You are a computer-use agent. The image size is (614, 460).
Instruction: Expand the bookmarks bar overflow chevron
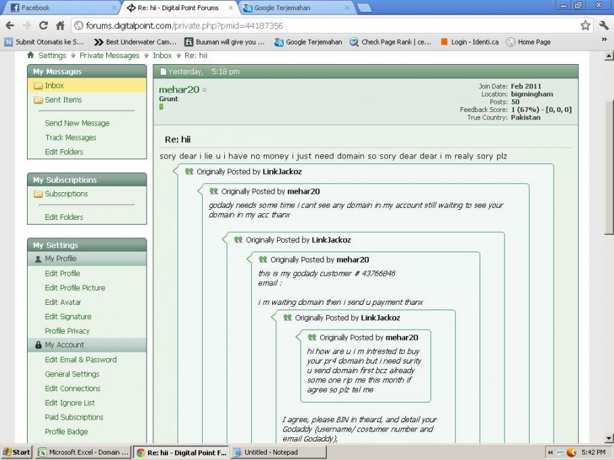(x=604, y=40)
